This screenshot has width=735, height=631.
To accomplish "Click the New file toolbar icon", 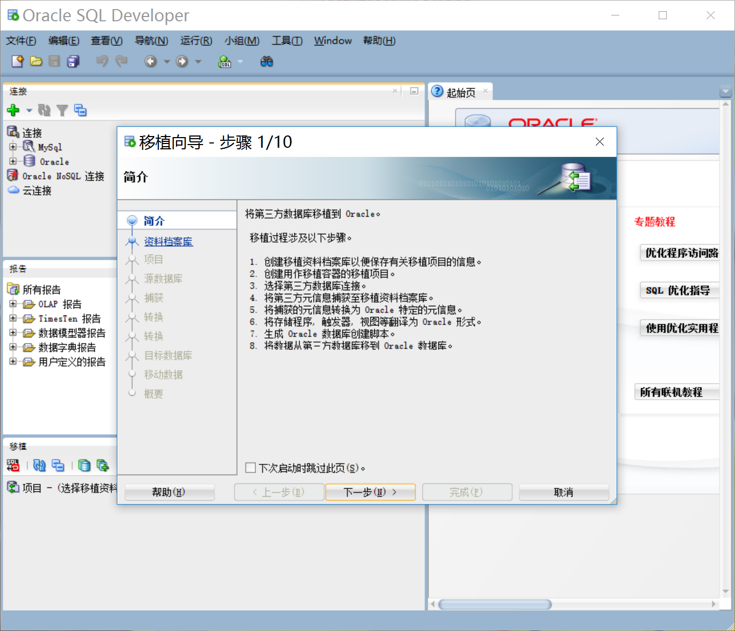I will [18, 61].
